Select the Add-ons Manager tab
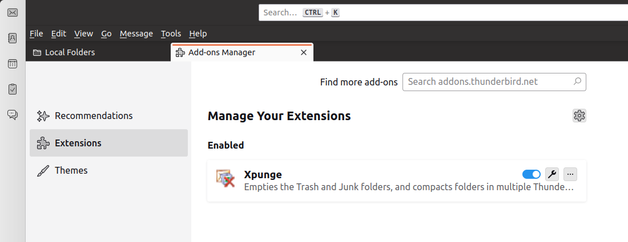Screen dimensions: 628x242 coord(222,52)
